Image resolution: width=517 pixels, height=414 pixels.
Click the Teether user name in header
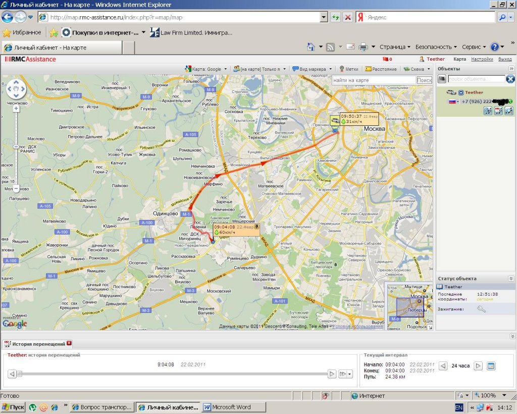[x=436, y=59]
